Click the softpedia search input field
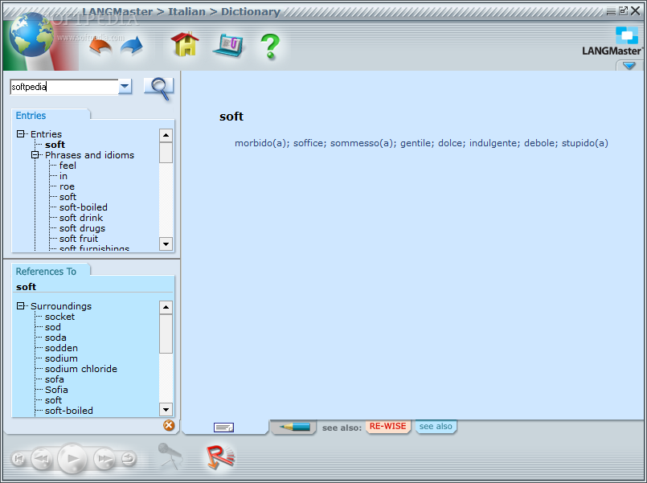This screenshot has height=483, width=647. [x=64, y=87]
